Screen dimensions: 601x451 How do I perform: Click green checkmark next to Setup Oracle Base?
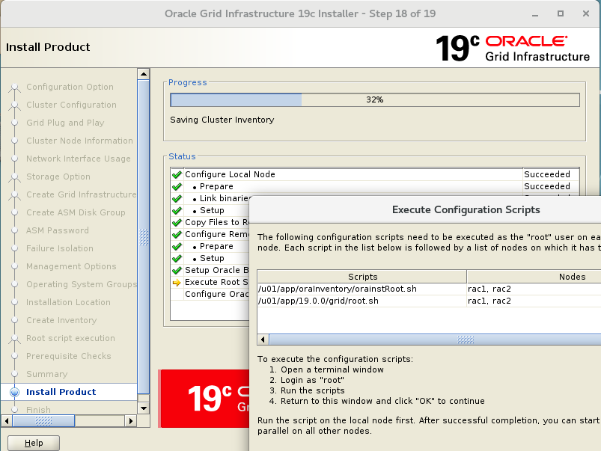pyautogui.click(x=177, y=270)
